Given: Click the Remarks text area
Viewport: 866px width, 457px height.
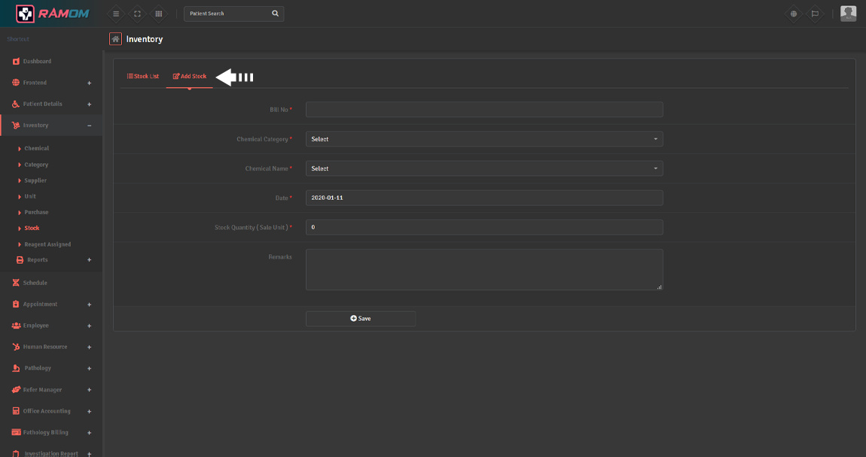Looking at the screenshot, I should [x=484, y=269].
